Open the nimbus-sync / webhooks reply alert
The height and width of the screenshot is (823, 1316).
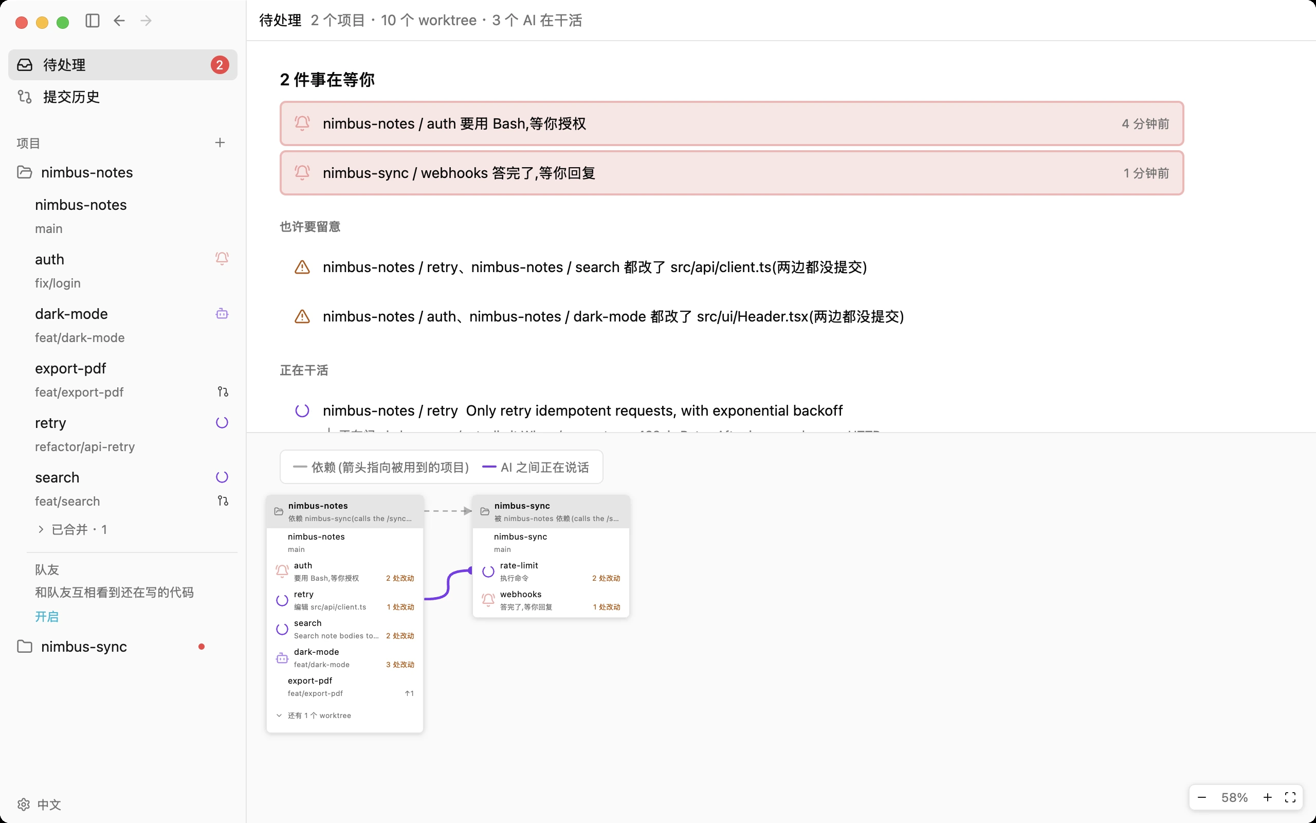tap(732, 173)
